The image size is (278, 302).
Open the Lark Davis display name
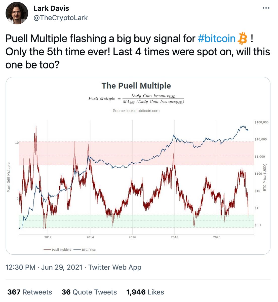[51, 8]
